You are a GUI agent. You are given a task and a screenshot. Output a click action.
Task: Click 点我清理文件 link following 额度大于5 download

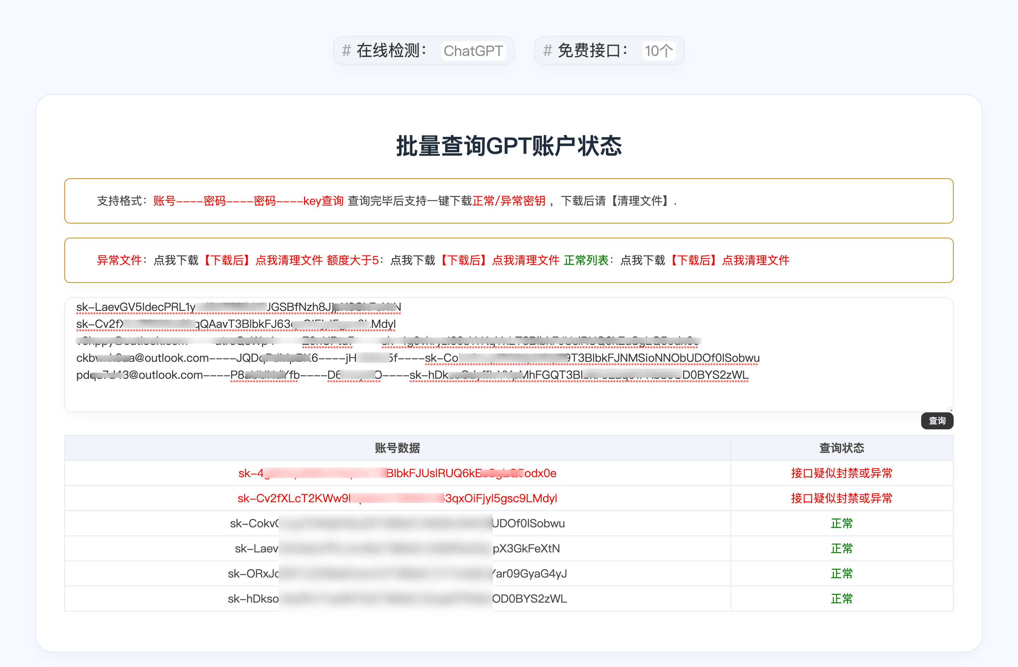click(526, 260)
